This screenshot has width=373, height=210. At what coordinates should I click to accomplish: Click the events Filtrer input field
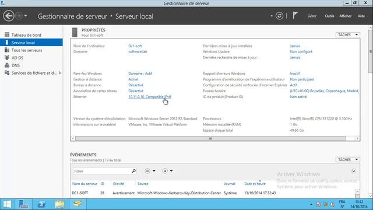point(102,171)
